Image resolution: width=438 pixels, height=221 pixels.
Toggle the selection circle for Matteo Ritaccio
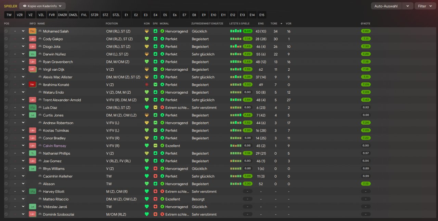[6, 199]
